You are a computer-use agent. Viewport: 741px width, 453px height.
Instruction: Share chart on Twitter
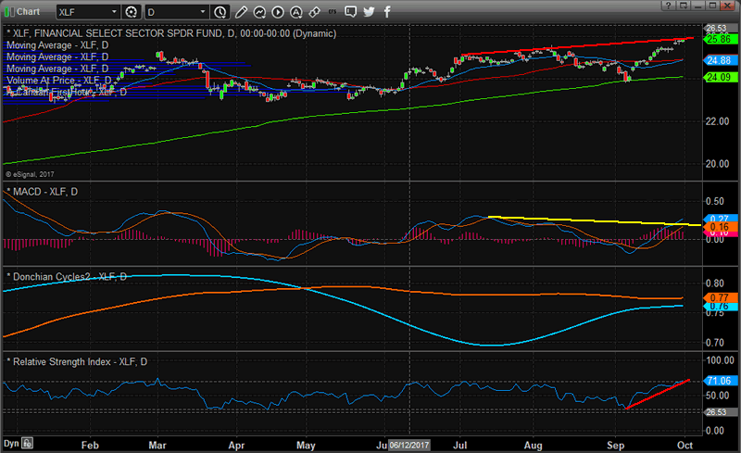coord(369,12)
